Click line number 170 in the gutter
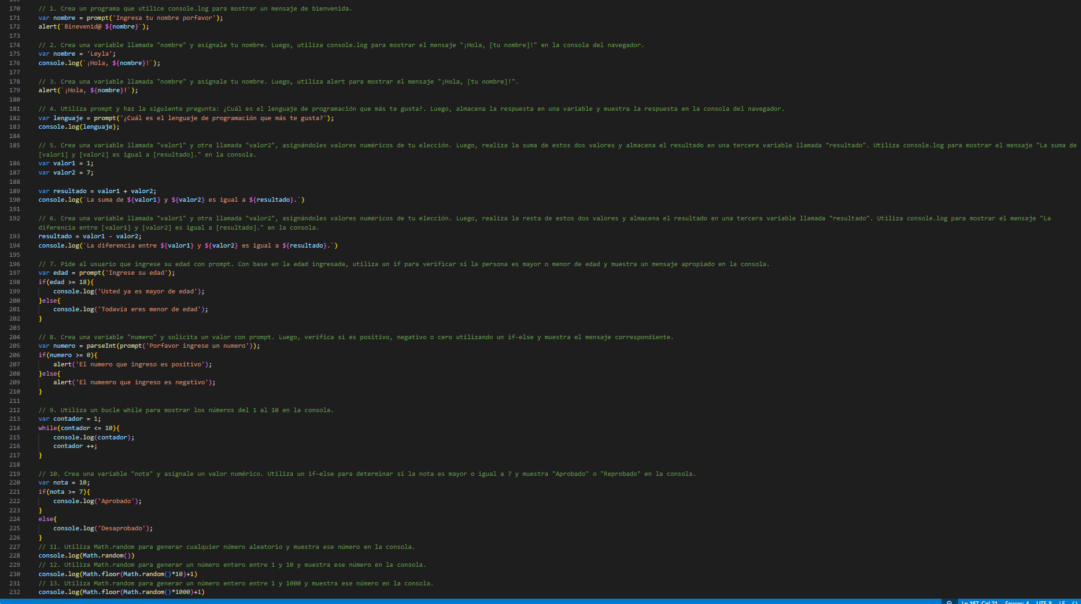 coord(15,9)
